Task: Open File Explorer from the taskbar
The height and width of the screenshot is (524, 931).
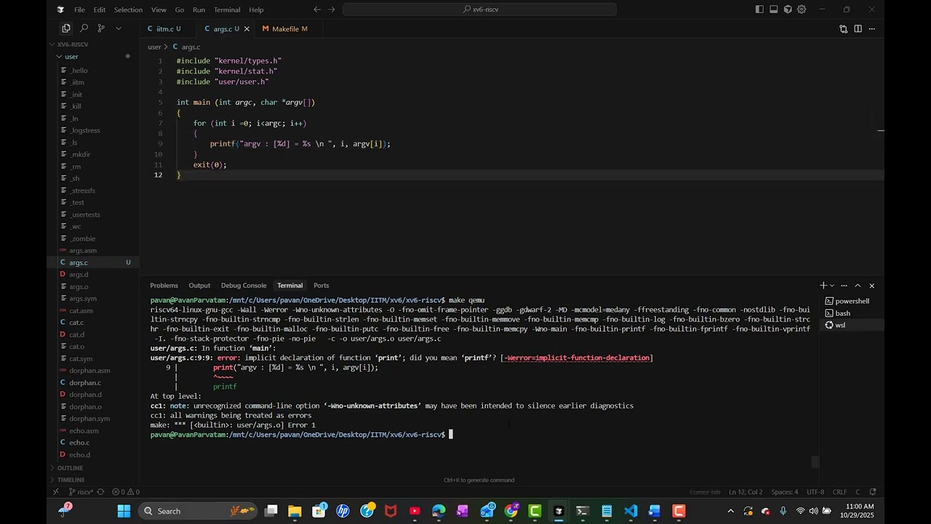Action: pyautogui.click(x=295, y=511)
